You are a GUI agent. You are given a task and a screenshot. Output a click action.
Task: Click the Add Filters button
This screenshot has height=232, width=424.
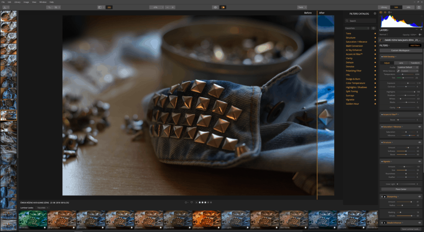tap(414, 45)
